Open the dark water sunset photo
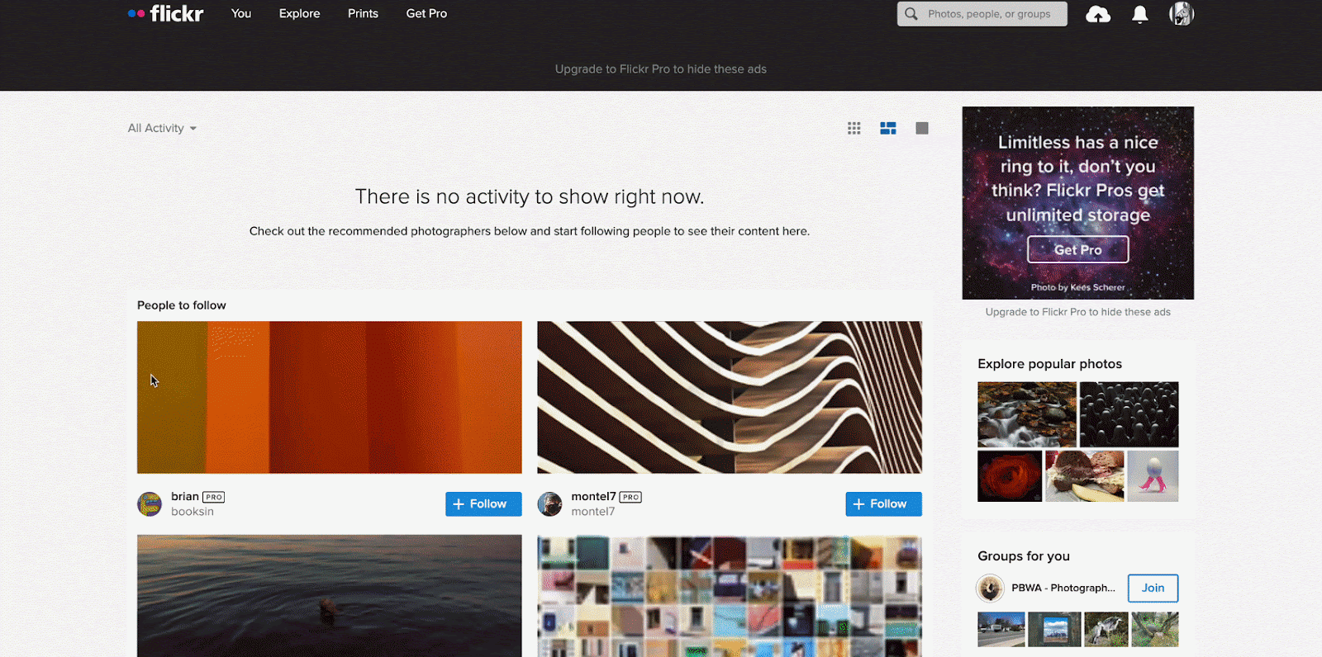This screenshot has height=657, width=1322. tap(329, 596)
